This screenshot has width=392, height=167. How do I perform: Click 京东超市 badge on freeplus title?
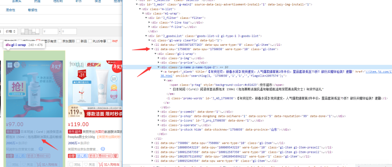[74, 132]
